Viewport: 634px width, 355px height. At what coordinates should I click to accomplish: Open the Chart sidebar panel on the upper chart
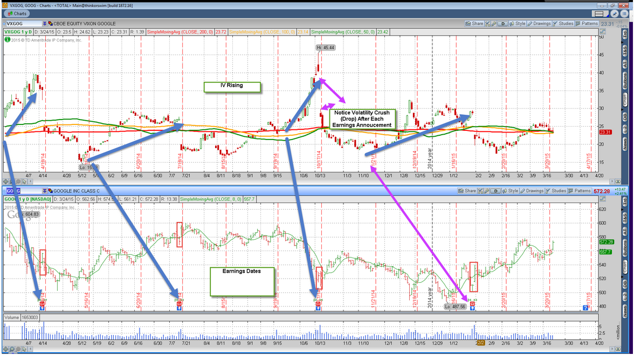tap(625, 99)
